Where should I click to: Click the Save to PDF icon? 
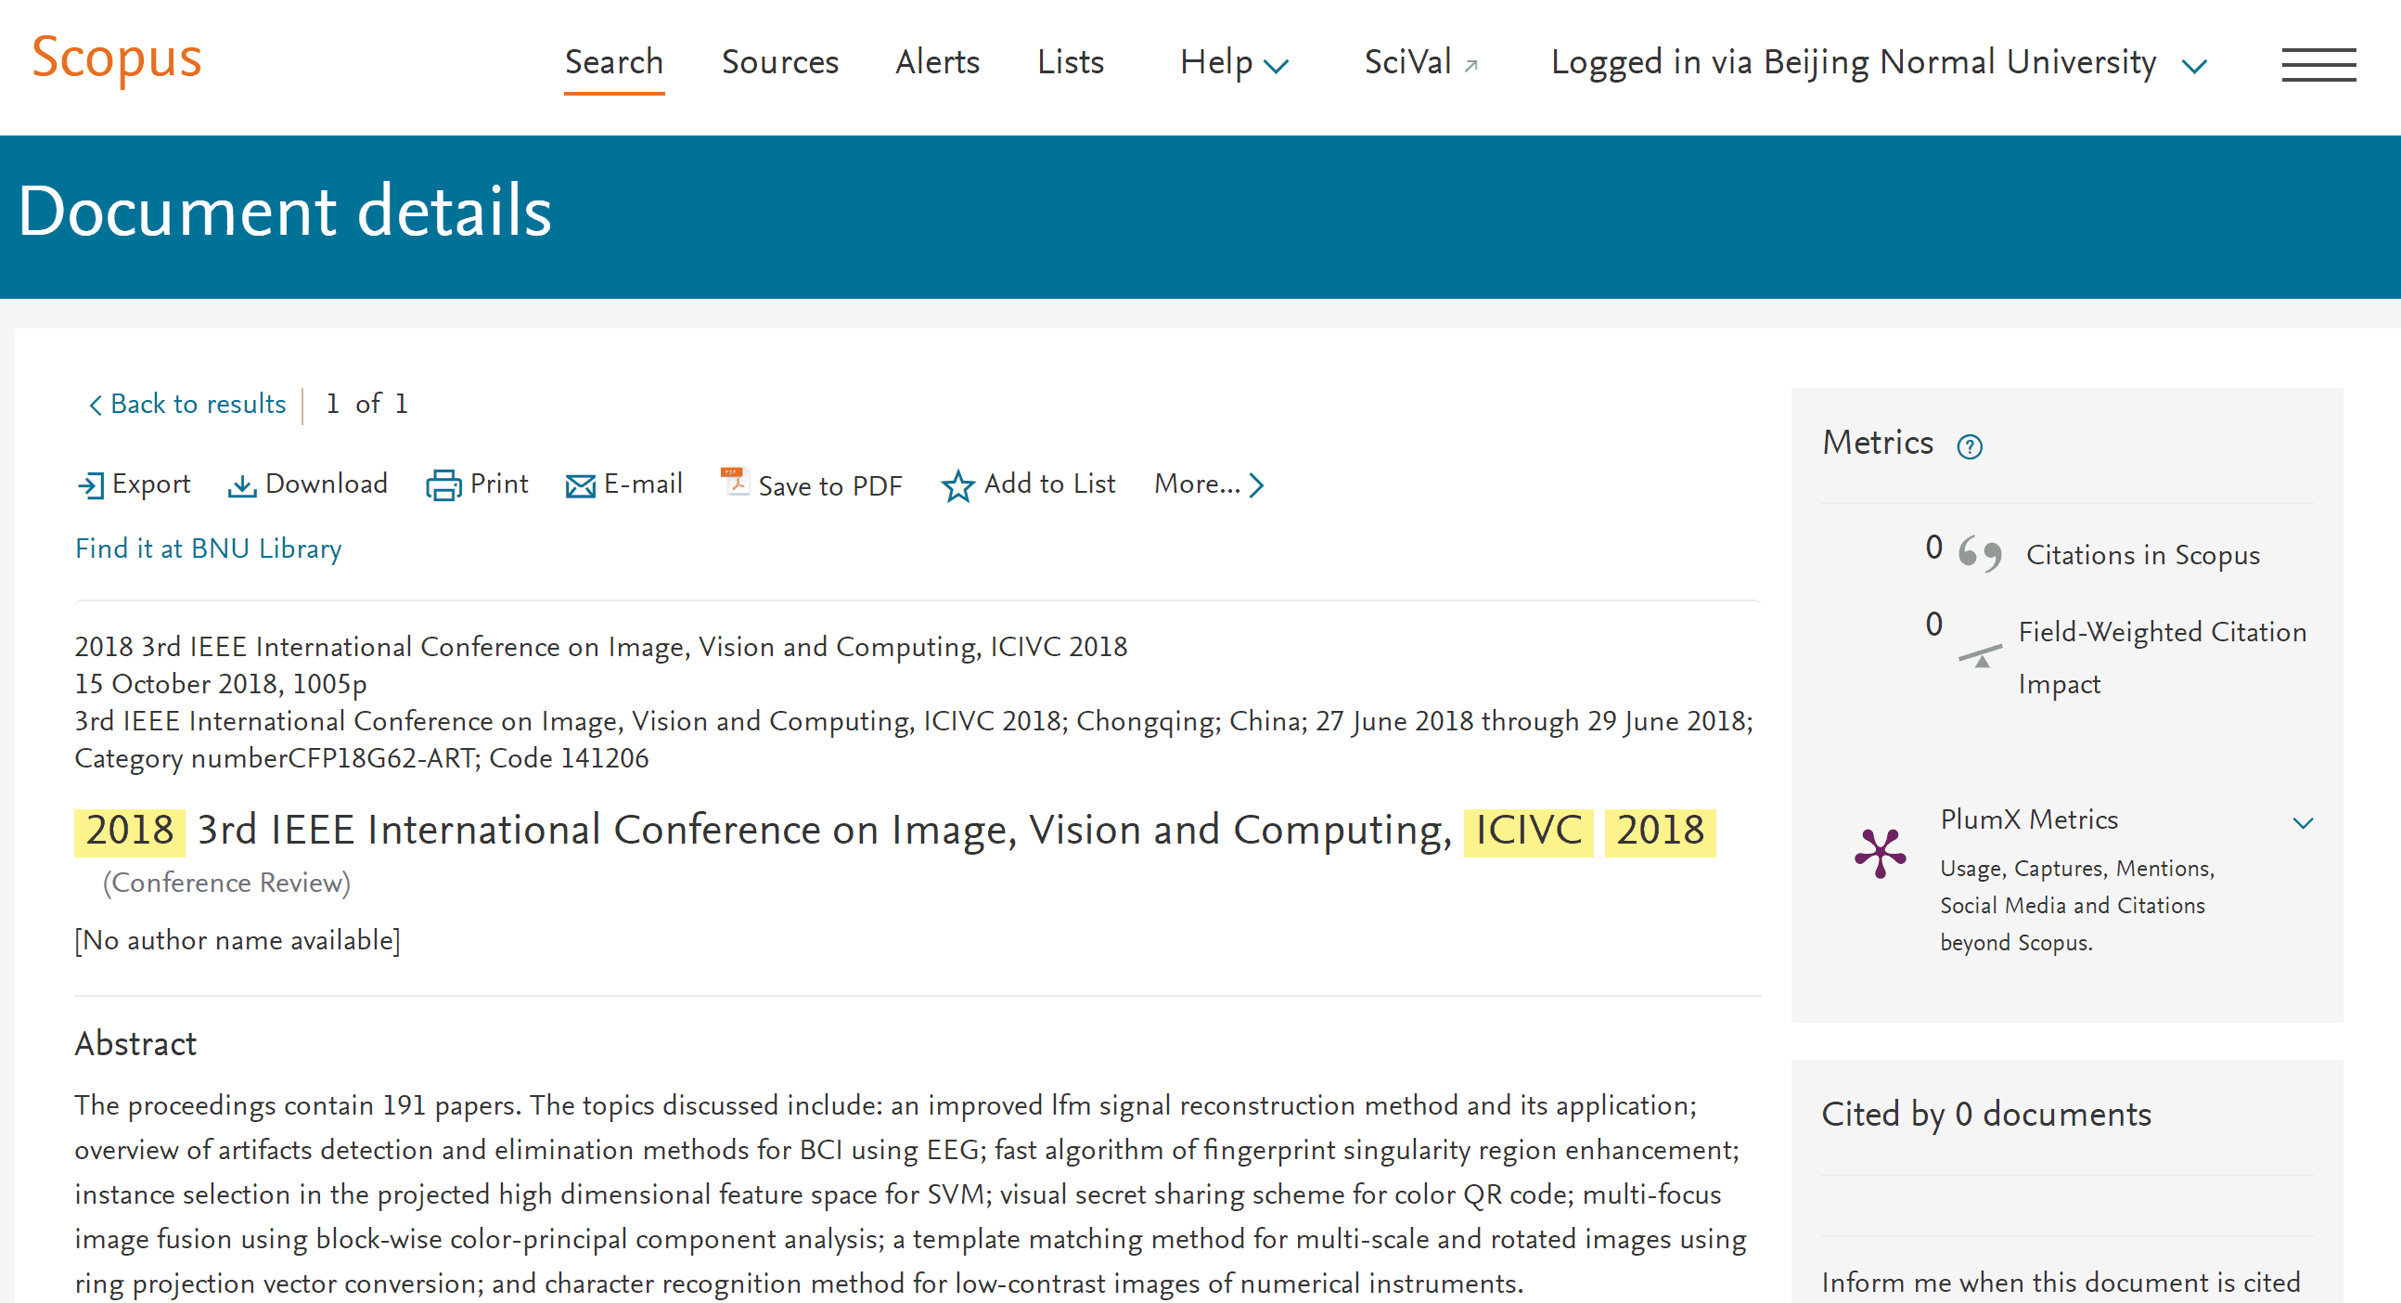coord(735,483)
